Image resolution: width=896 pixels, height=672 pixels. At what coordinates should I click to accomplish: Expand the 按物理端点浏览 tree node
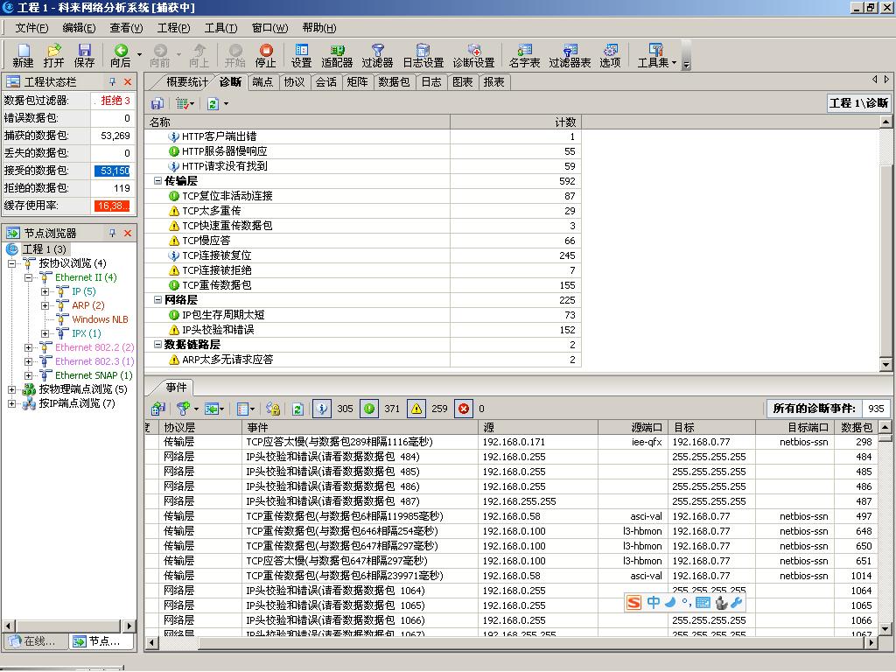coord(12,389)
